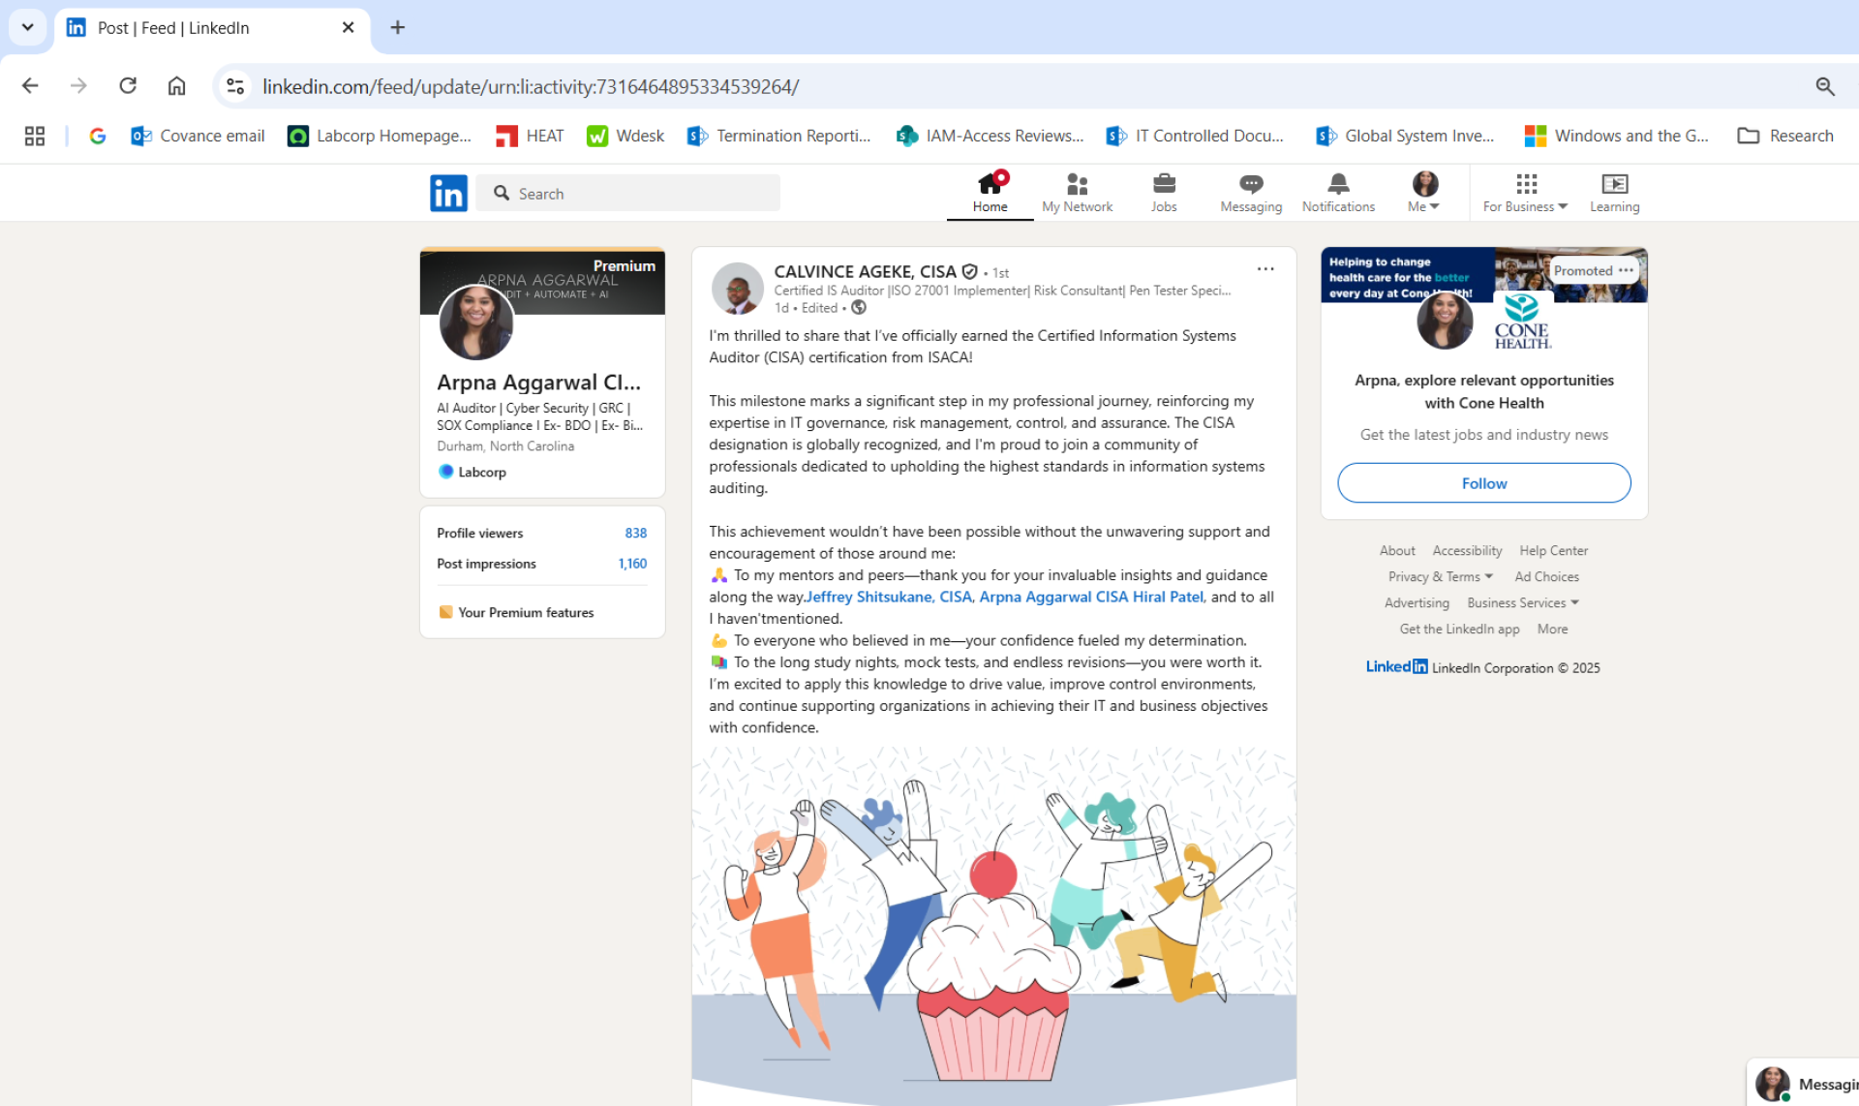Click the LinkedIn logo icon

pyautogui.click(x=448, y=193)
